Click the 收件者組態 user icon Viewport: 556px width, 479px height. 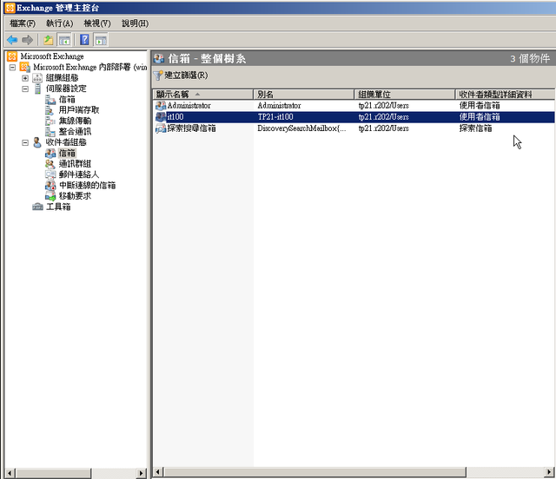click(37, 142)
